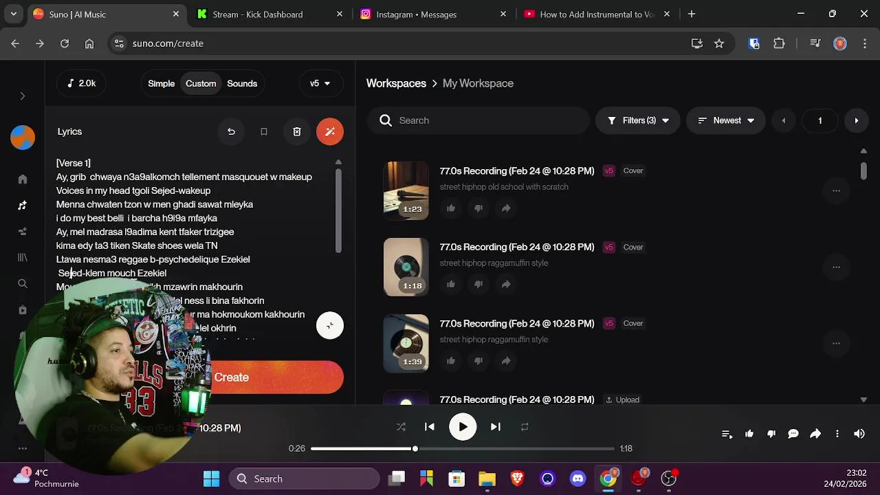
Task: Clear lyrics with the trash icon
Action: (x=297, y=131)
